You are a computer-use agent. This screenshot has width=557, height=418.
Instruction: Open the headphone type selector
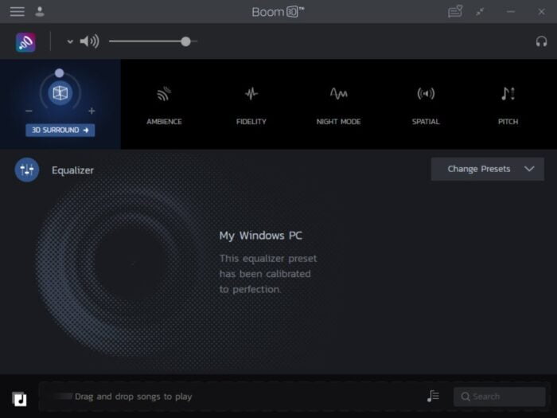(x=541, y=41)
